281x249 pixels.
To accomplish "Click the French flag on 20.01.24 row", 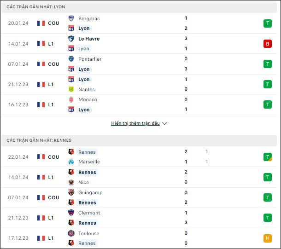I will tap(41, 23).
